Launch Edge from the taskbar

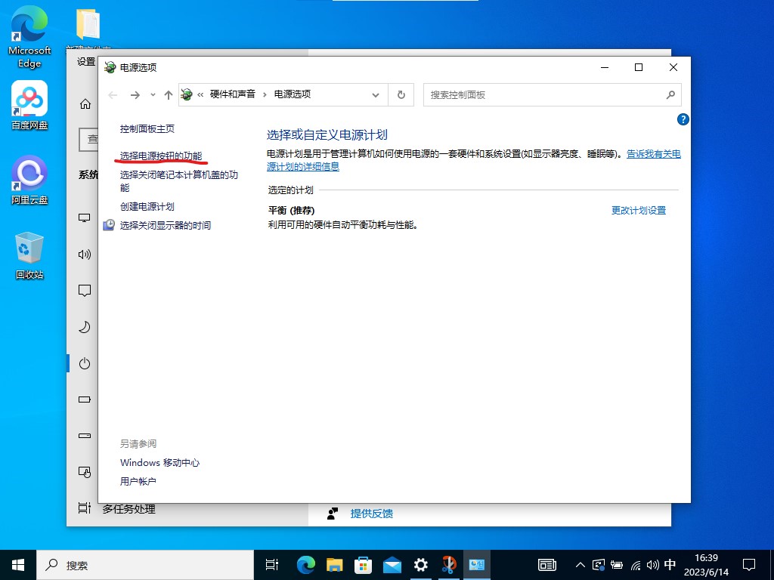305,565
